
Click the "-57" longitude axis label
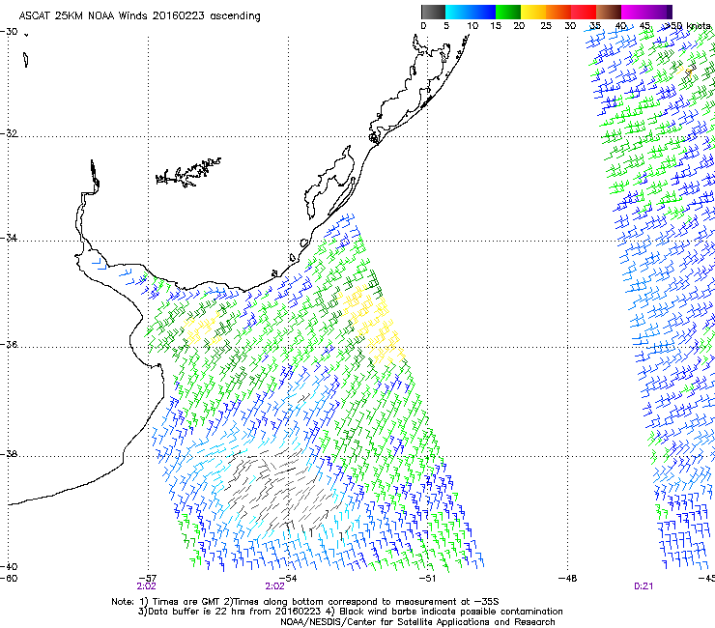148,579
